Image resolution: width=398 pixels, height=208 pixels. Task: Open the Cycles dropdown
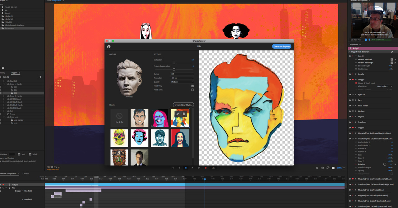(x=182, y=74)
